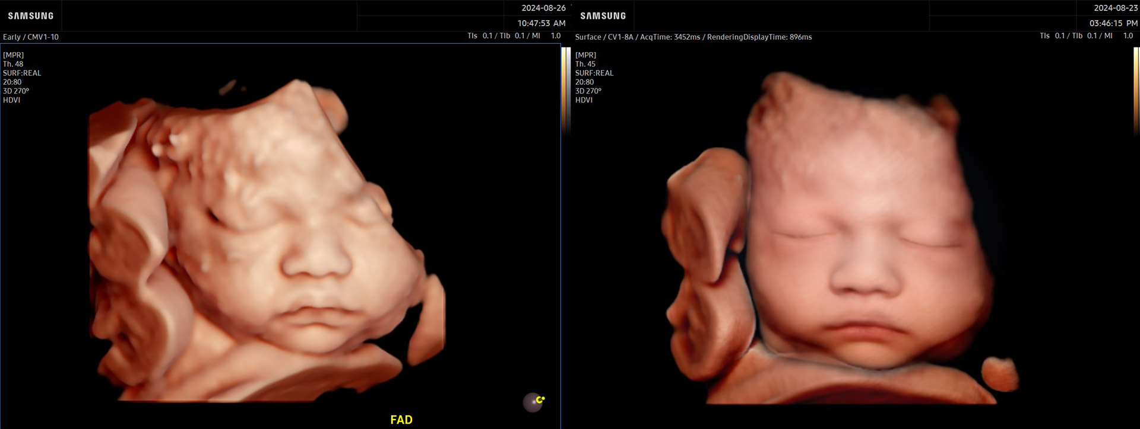Click '3D 270°' in the left scan
Screen dimensions: 1140x429
[16, 91]
